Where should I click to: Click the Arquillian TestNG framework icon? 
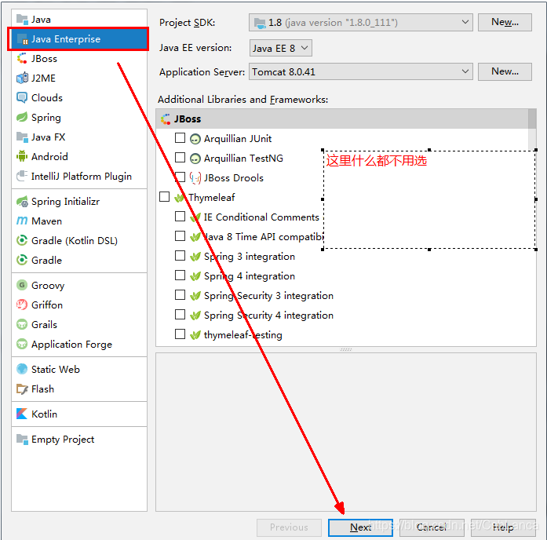tap(195, 159)
